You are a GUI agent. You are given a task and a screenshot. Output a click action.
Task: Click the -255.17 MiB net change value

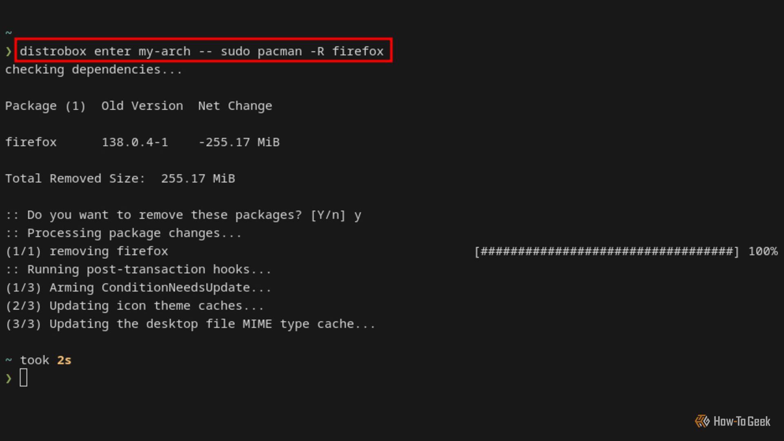pyautogui.click(x=239, y=142)
